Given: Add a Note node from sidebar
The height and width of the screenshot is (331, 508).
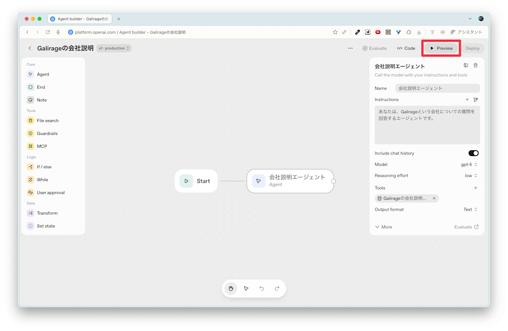Looking at the screenshot, I should coord(37,100).
